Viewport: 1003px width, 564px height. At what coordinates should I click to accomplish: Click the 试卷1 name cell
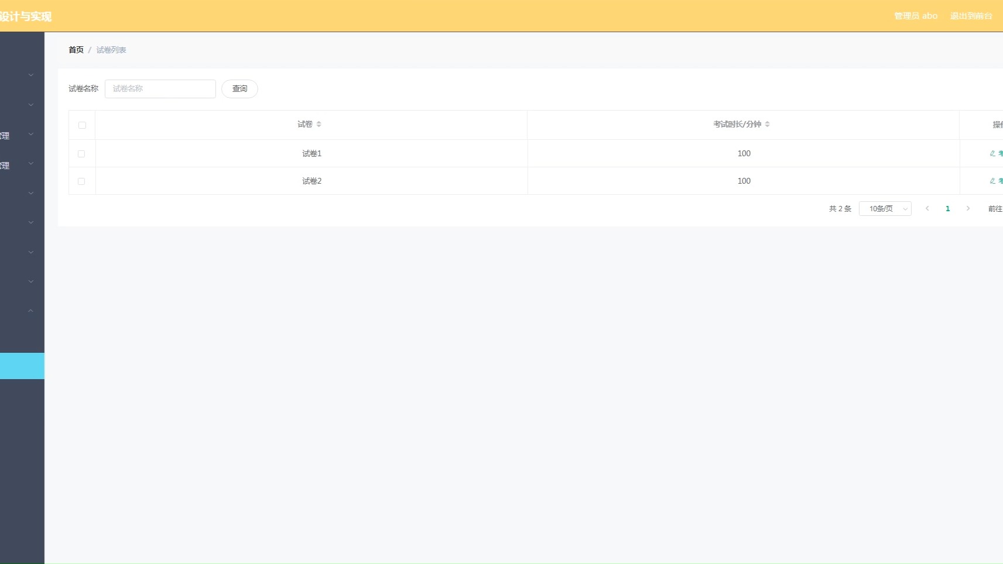tap(311, 153)
